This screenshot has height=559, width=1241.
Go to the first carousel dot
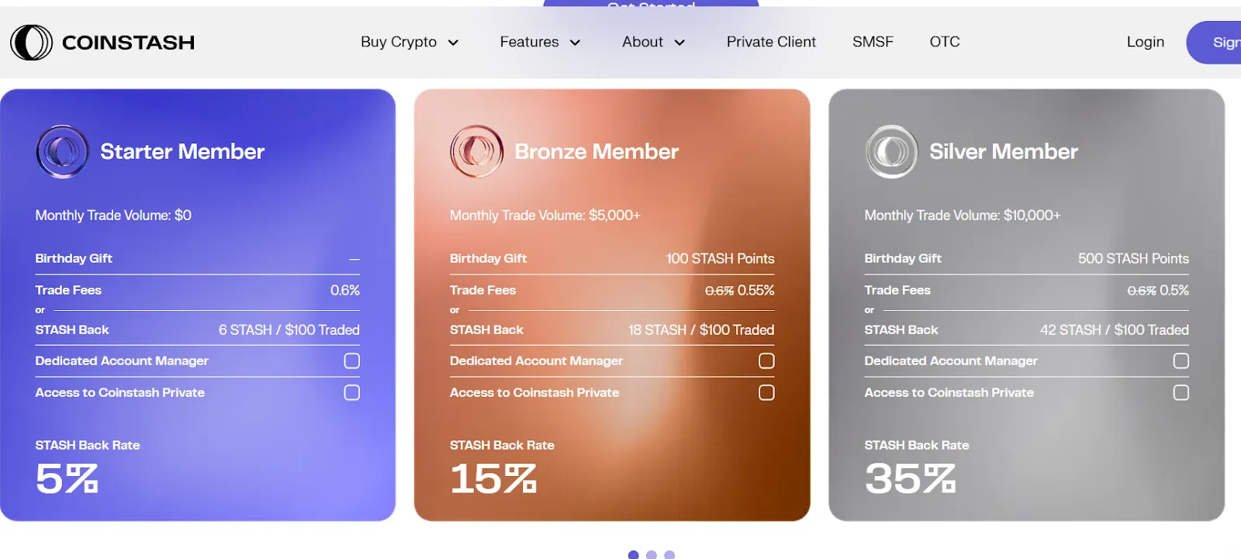(633, 554)
